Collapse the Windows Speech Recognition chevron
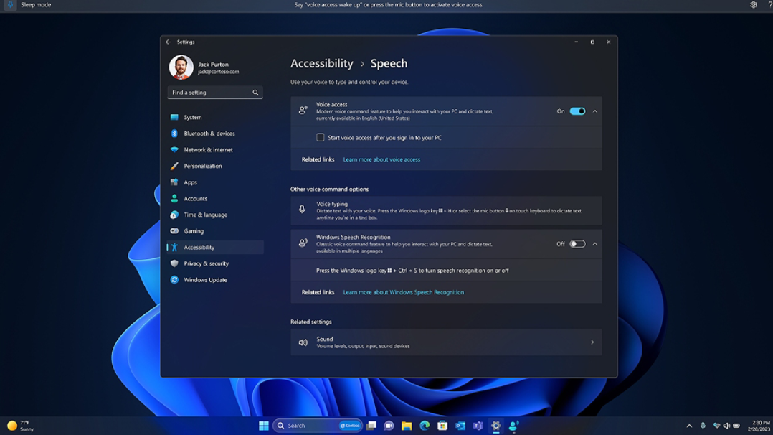 pyautogui.click(x=595, y=244)
